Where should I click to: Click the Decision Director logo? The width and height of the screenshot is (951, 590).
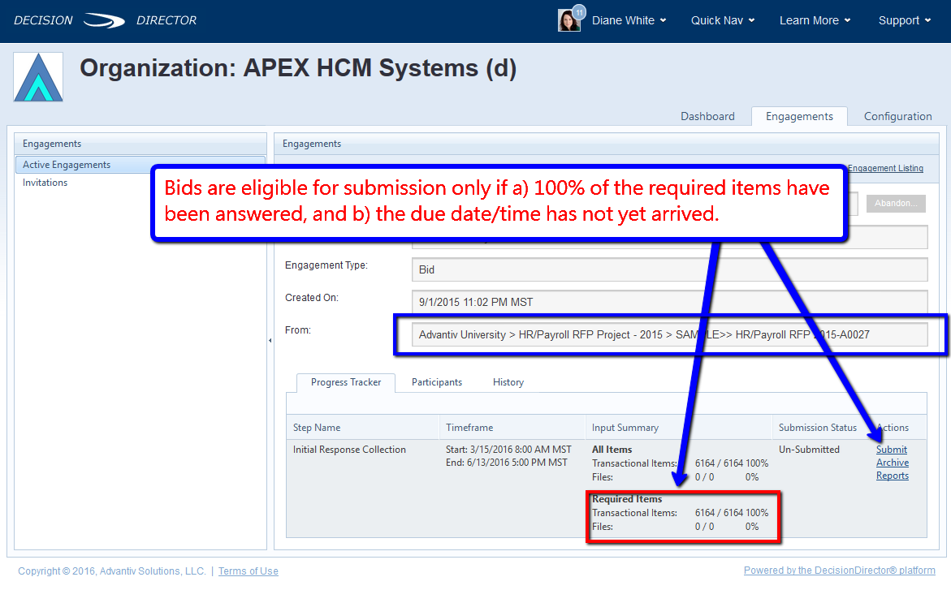click(105, 20)
